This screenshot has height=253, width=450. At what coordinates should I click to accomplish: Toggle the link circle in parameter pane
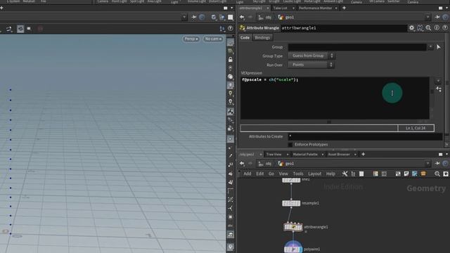445,17
